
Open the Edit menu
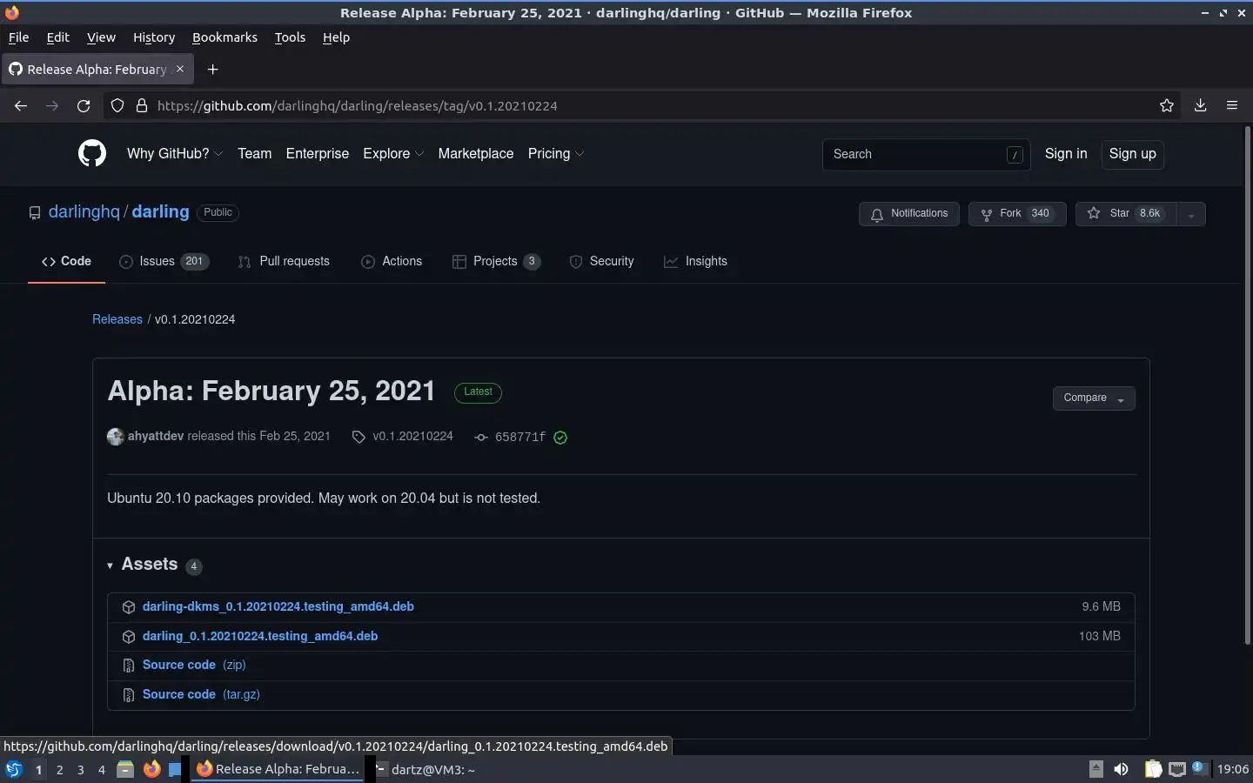pyautogui.click(x=58, y=37)
